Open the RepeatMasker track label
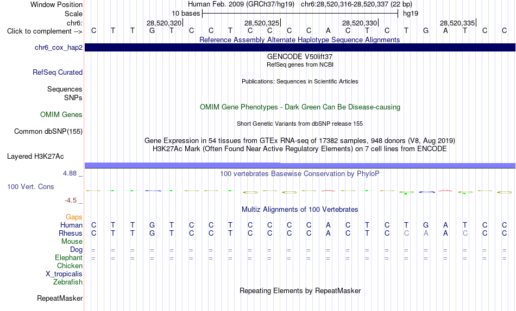 (60, 298)
